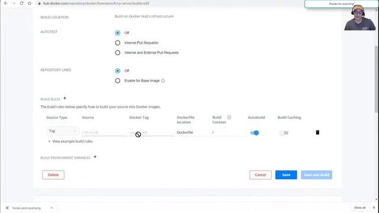
Task: Select REPOSITORY LINKS Off radio button
Action: click(117, 71)
